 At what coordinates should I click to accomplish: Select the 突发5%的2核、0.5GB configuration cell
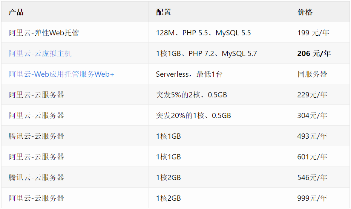click(x=219, y=94)
